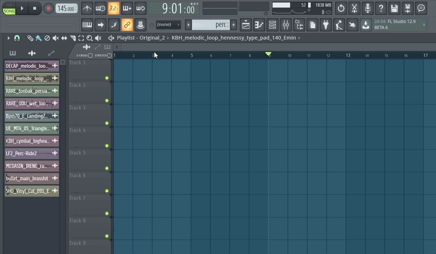Viewport: 436px width, 254px height.
Task: Save project with floppy disk icon
Action: (394, 8)
